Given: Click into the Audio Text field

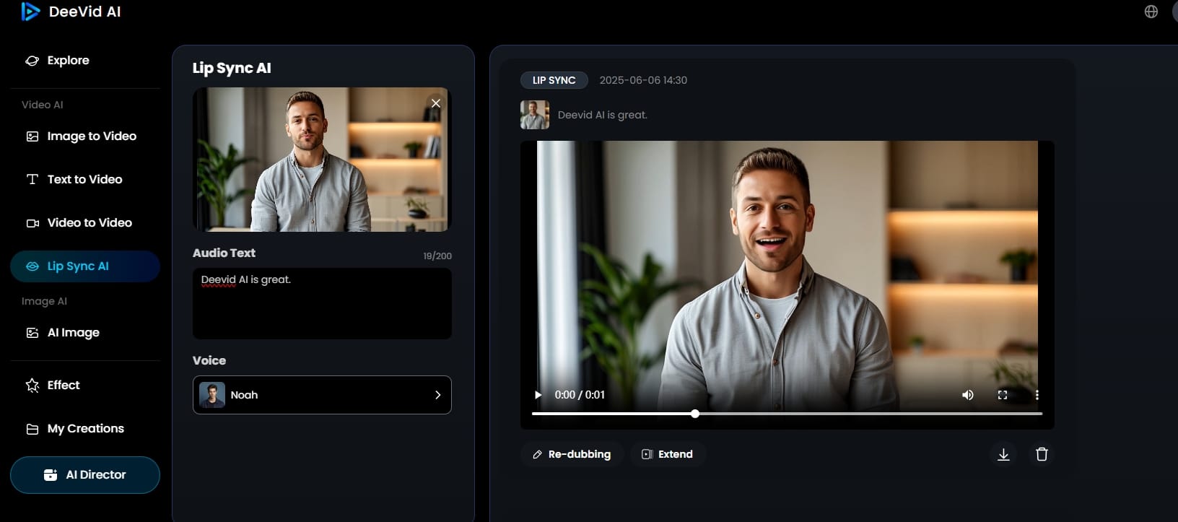Looking at the screenshot, I should click(322, 304).
